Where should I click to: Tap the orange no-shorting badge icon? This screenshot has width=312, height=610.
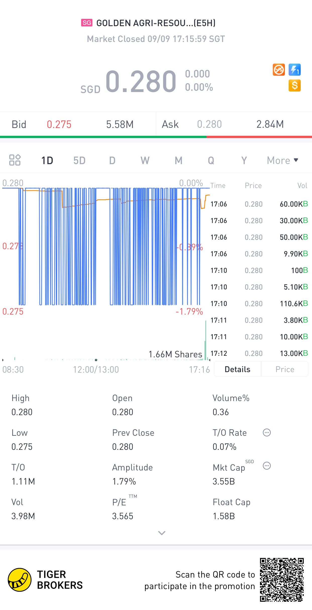coord(279,70)
